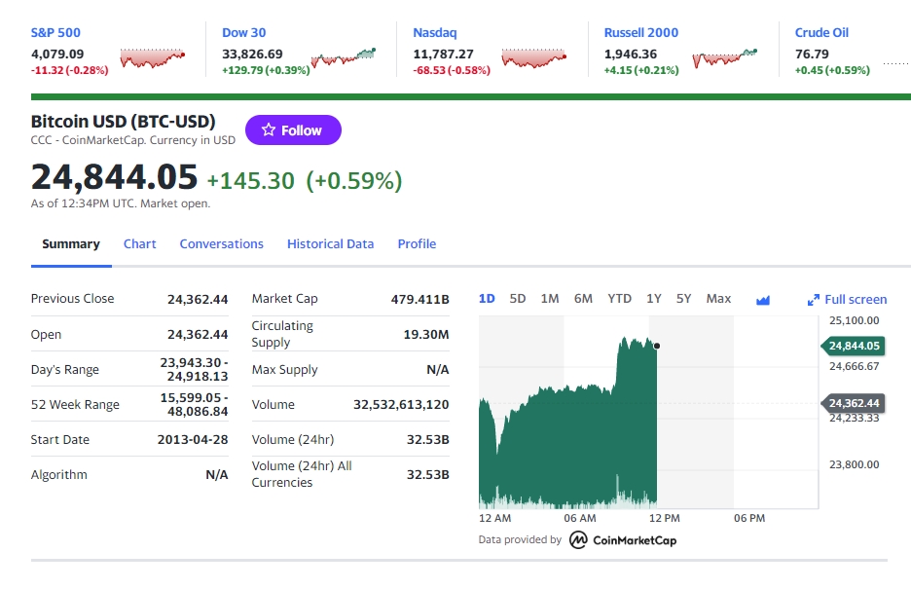
Task: View the Profile tab
Action: (417, 244)
